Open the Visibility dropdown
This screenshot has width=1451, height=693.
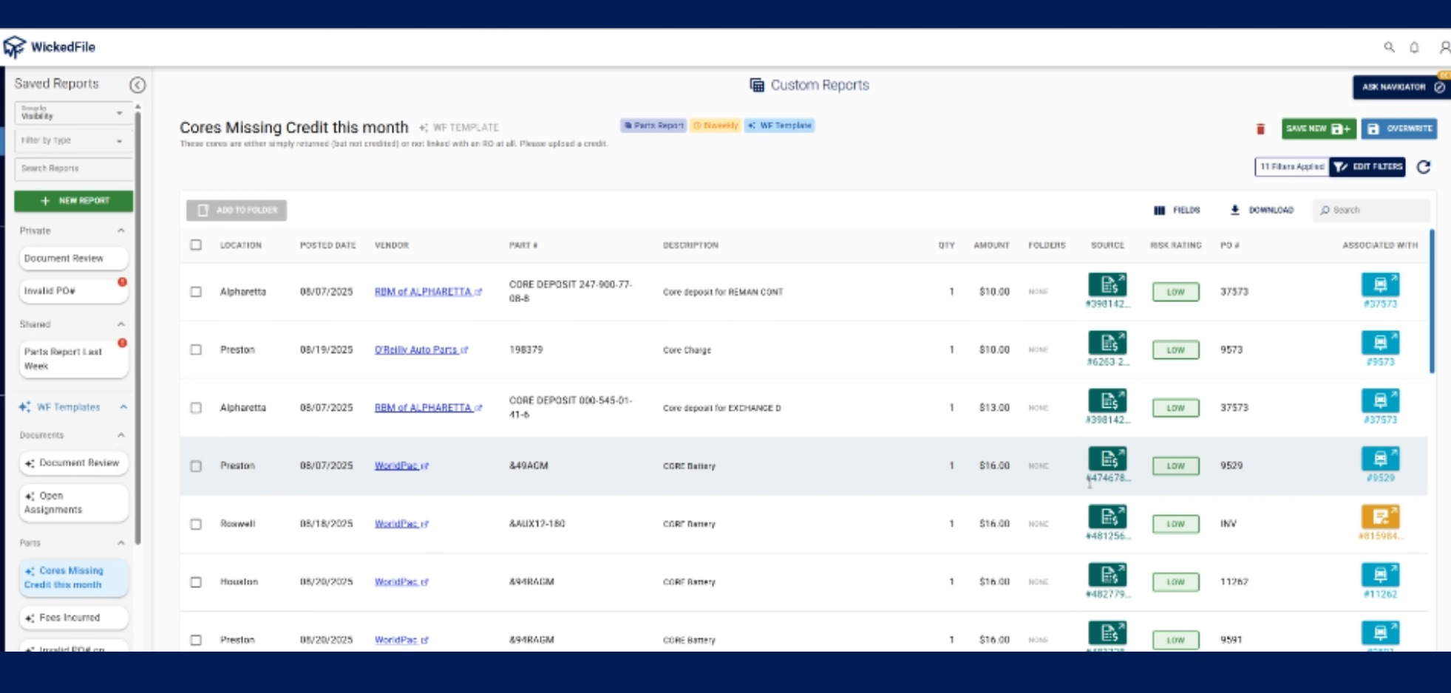click(72, 113)
